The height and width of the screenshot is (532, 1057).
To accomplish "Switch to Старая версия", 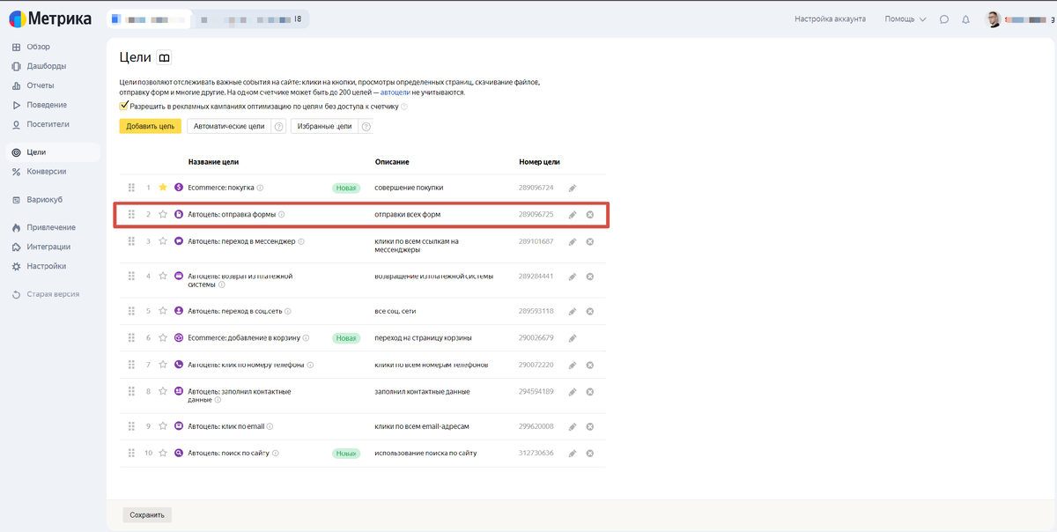I will (53, 294).
